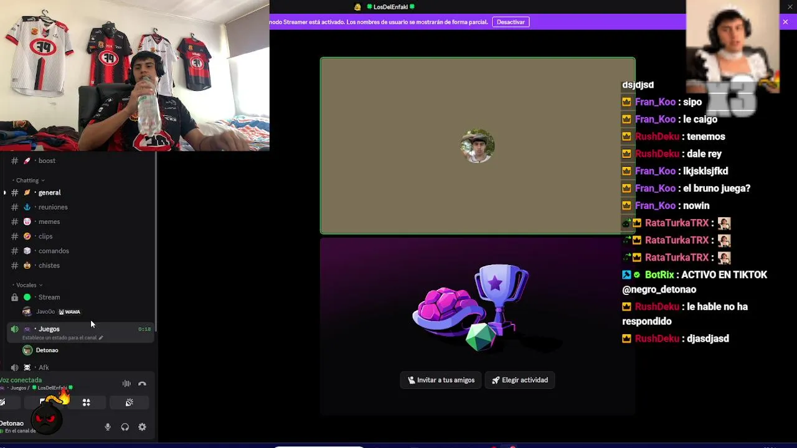Click the emoji beside the chistes channel
This screenshot has width=797, height=448.
pyautogui.click(x=27, y=266)
